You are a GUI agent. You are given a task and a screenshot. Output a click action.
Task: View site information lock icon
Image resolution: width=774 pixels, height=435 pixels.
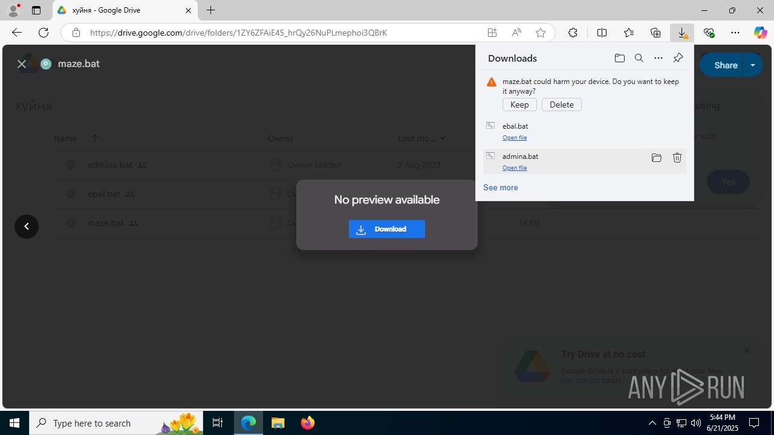(x=76, y=33)
